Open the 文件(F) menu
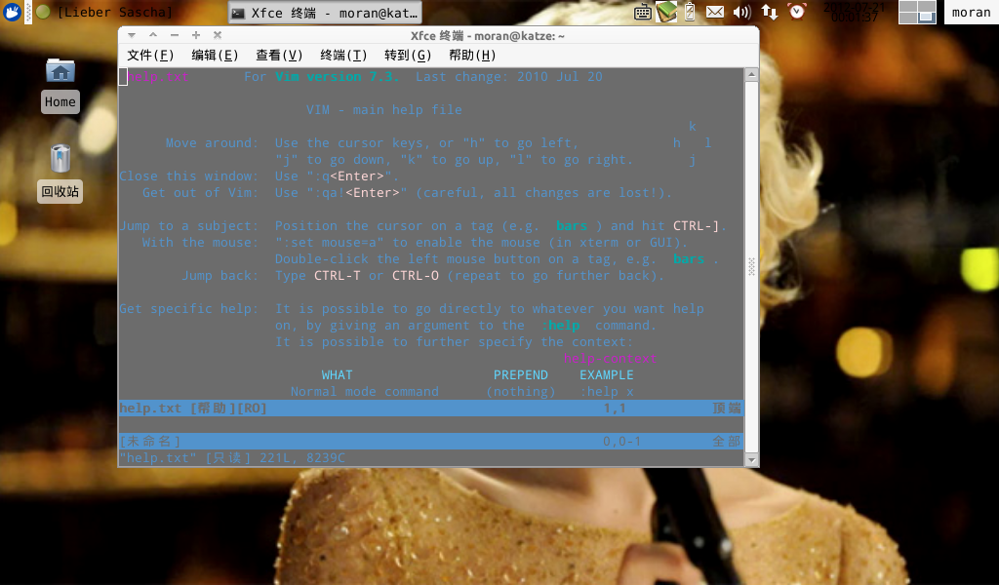Image resolution: width=999 pixels, height=585 pixels. 150,56
